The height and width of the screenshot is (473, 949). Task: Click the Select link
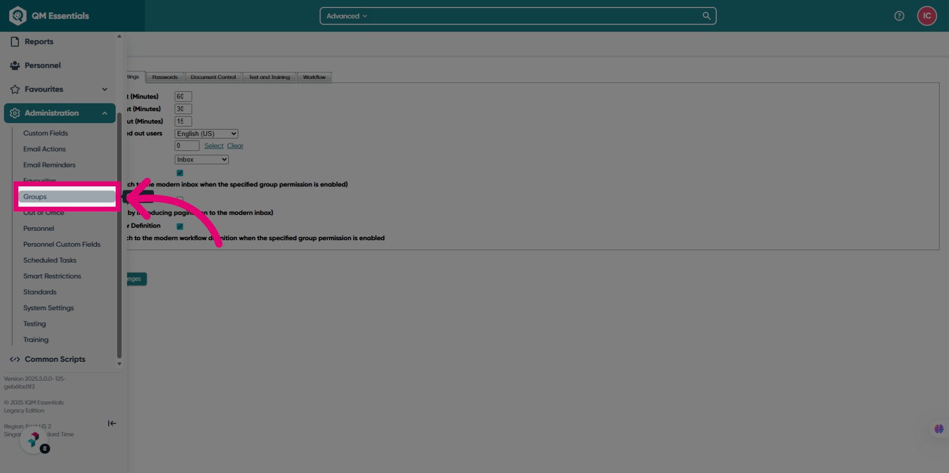(x=214, y=146)
